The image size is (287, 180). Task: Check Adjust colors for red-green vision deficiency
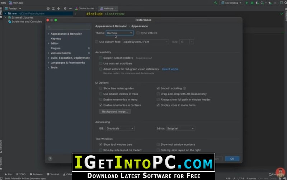click(101, 69)
